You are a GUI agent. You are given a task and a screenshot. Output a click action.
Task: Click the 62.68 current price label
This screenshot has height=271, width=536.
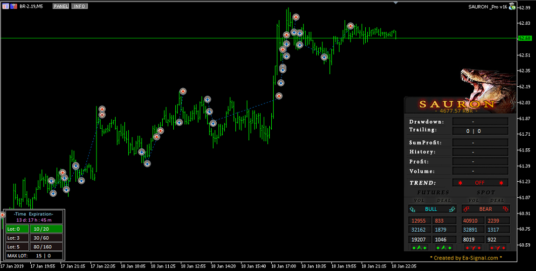525,38
